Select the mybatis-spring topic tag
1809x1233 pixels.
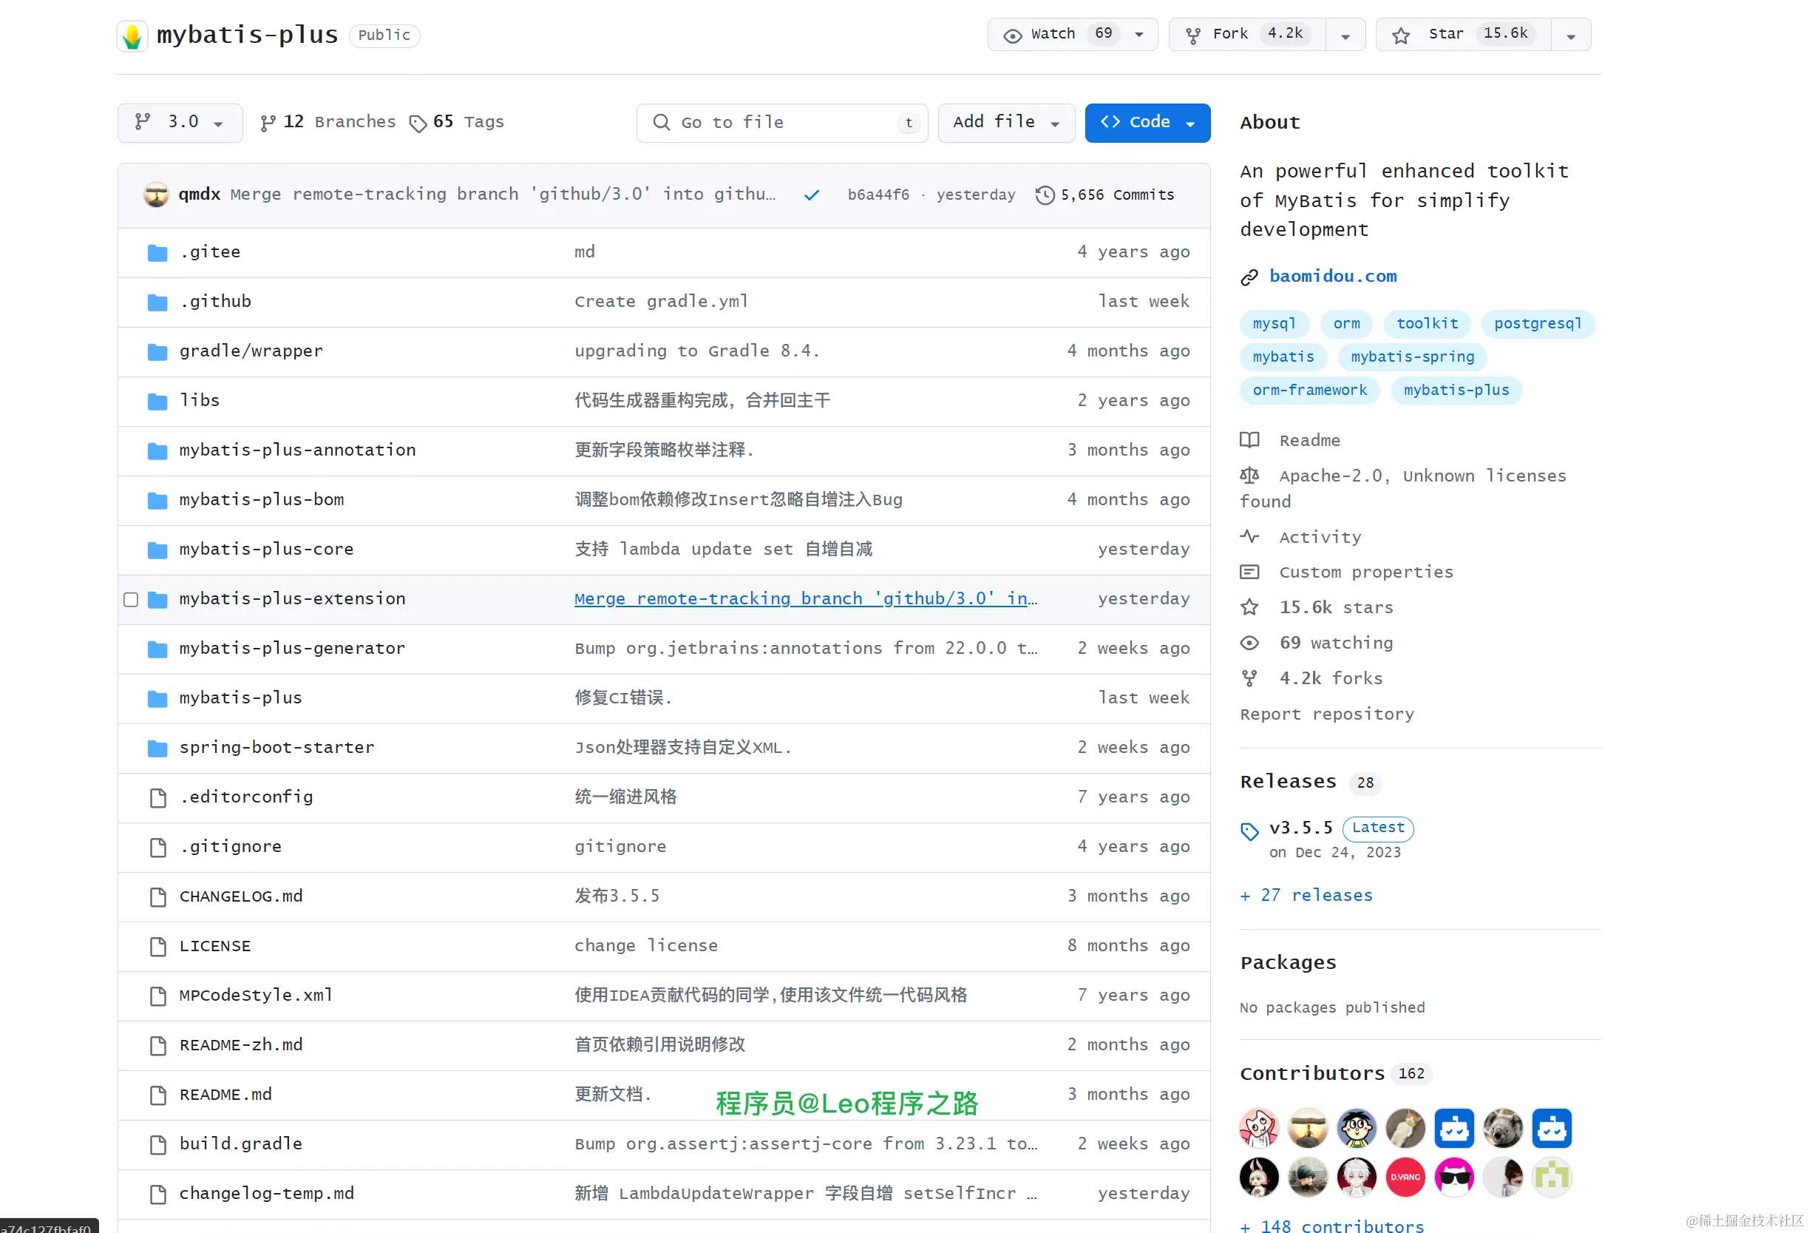click(x=1412, y=357)
